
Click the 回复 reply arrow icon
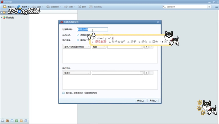(x=34, y=7)
